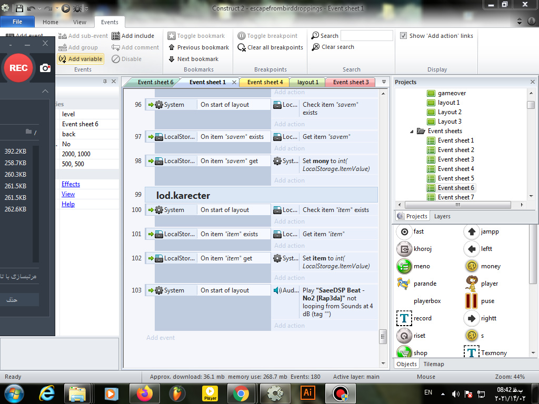The image size is (539, 404).
Task: Select the khoroj object icon
Action: [x=404, y=249]
